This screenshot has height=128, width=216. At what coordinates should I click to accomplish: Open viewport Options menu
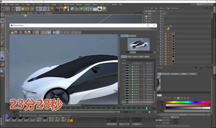(30, 13)
